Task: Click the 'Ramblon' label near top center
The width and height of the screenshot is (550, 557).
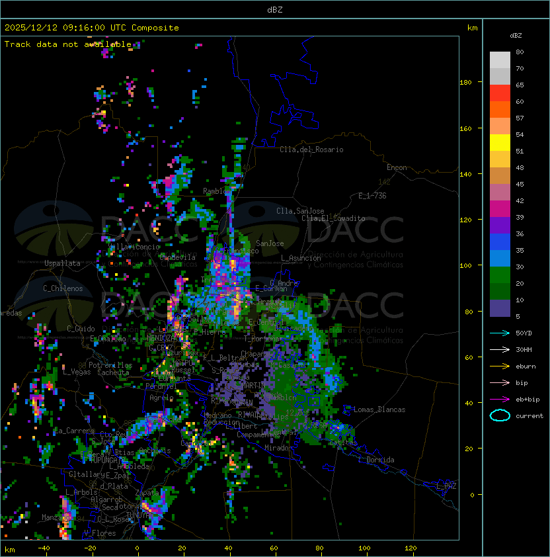Action: point(217,191)
